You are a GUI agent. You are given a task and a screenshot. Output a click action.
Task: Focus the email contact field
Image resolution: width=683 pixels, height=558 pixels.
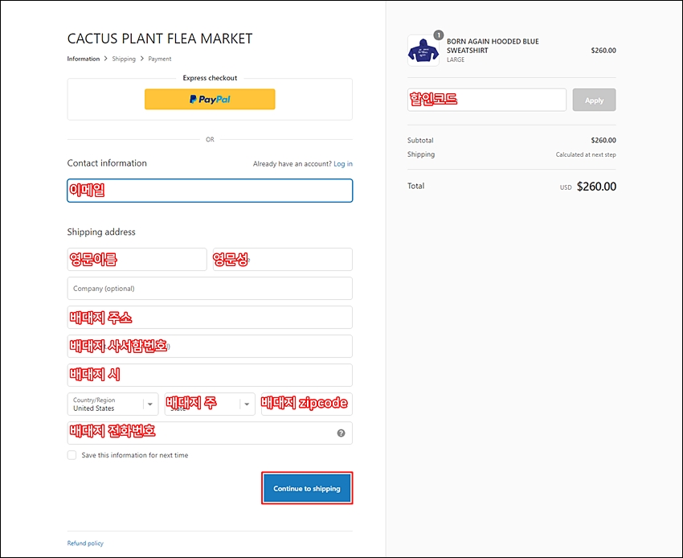coord(210,191)
